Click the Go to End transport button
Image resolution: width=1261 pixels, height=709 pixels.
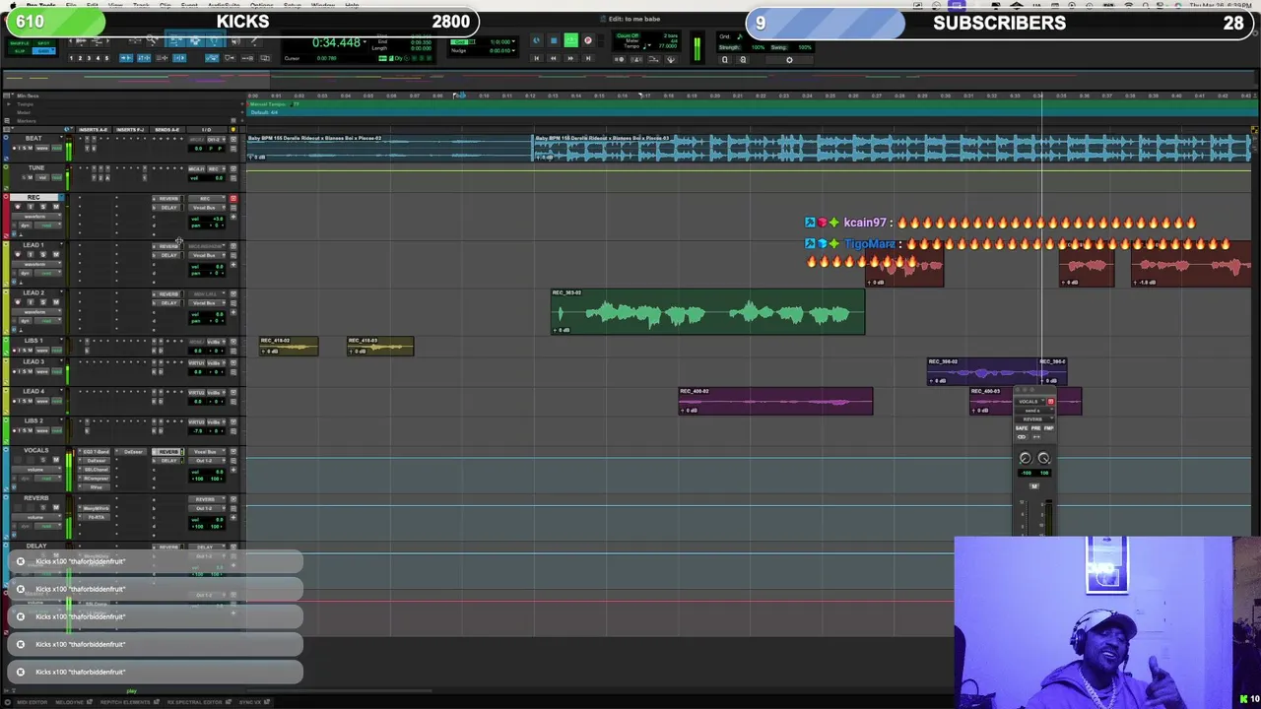coord(588,58)
